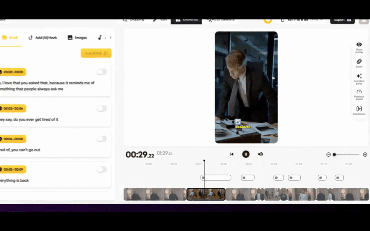Toggle B-roll for 'I love that you asked that'
The height and width of the screenshot is (231, 370).
[x=102, y=72]
